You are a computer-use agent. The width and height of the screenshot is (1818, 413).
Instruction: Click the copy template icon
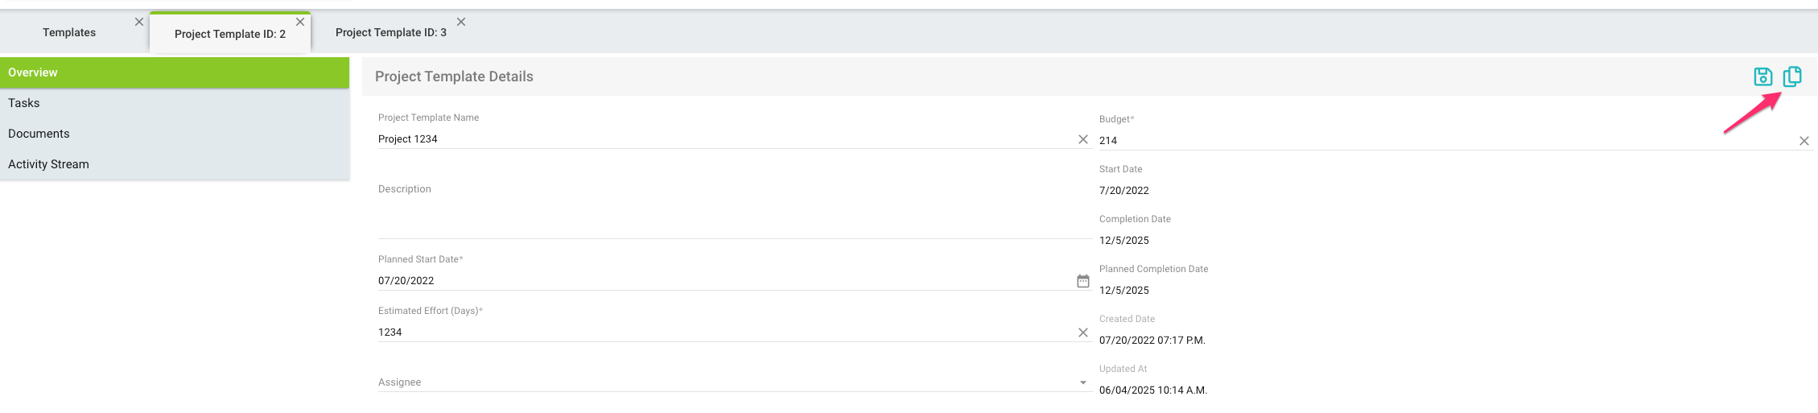[1792, 76]
